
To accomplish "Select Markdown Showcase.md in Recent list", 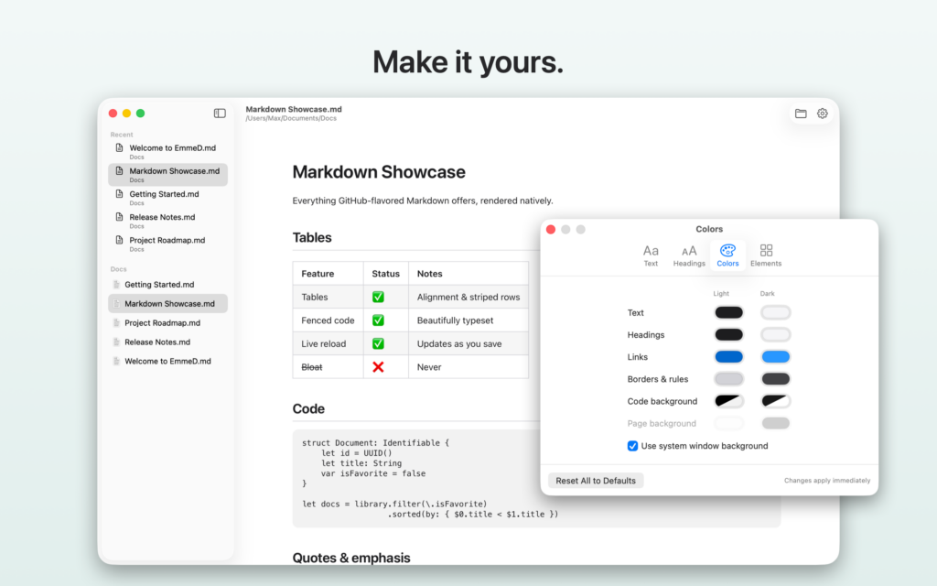I will point(167,175).
